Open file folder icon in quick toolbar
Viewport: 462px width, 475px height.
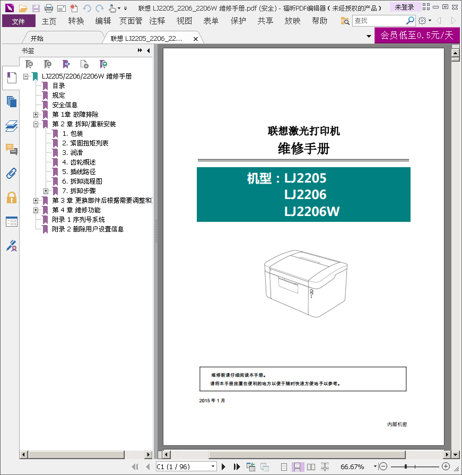pyautogui.click(x=23, y=8)
